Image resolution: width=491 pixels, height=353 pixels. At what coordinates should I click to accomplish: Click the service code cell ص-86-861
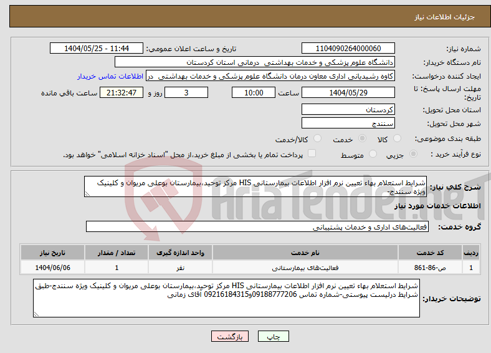click(431, 268)
